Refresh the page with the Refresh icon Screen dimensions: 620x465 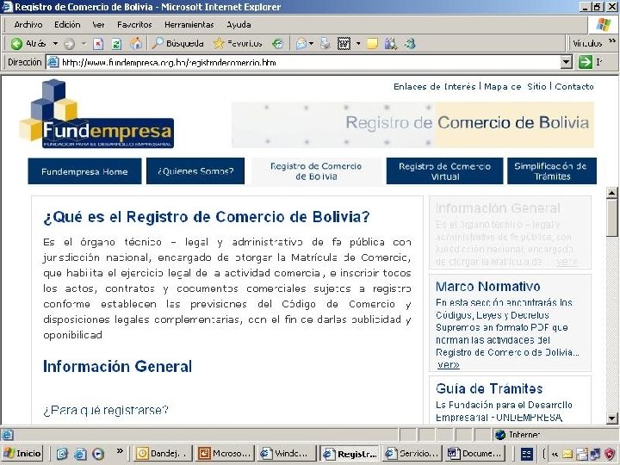(x=116, y=44)
